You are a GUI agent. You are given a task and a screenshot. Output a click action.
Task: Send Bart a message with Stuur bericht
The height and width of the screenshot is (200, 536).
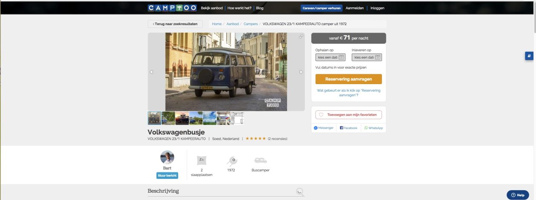(x=167, y=175)
